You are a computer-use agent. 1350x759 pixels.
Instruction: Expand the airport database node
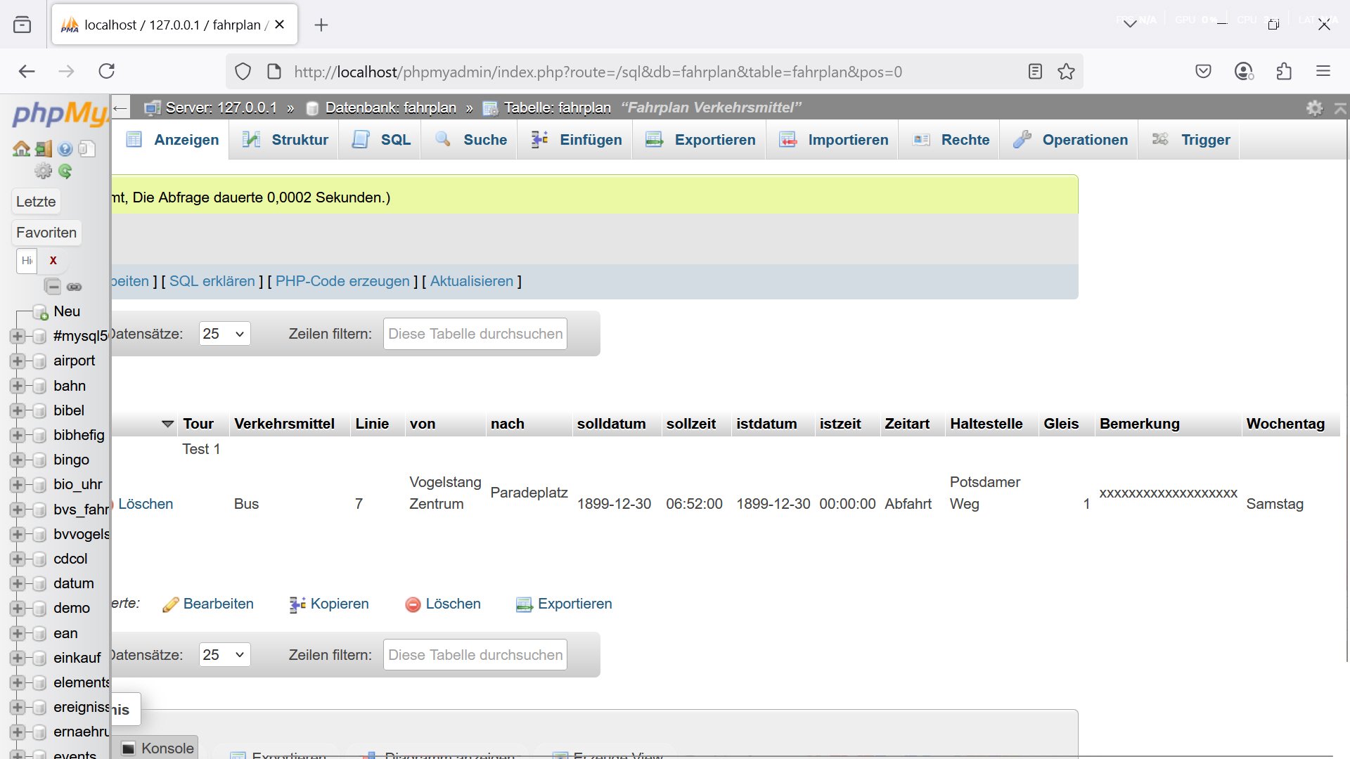[18, 361]
